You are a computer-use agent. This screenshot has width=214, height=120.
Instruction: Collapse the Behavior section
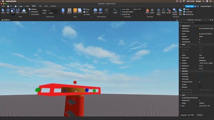[x=181, y=71]
